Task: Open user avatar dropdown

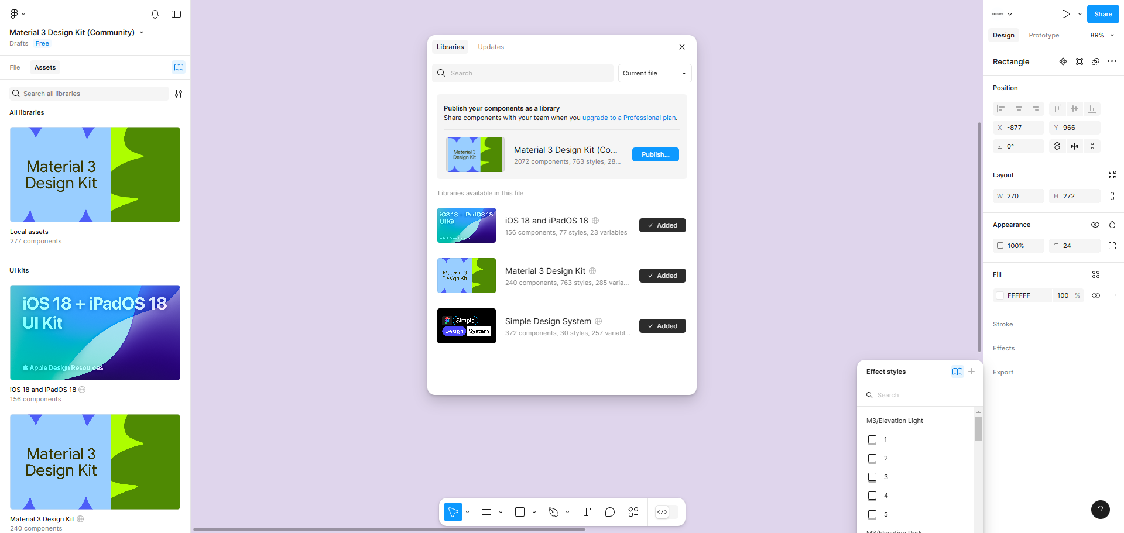Action: pos(1002,14)
